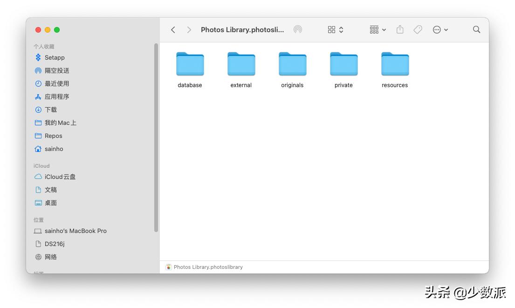Zoom the window with the green button
The image size is (515, 308).
tap(57, 30)
